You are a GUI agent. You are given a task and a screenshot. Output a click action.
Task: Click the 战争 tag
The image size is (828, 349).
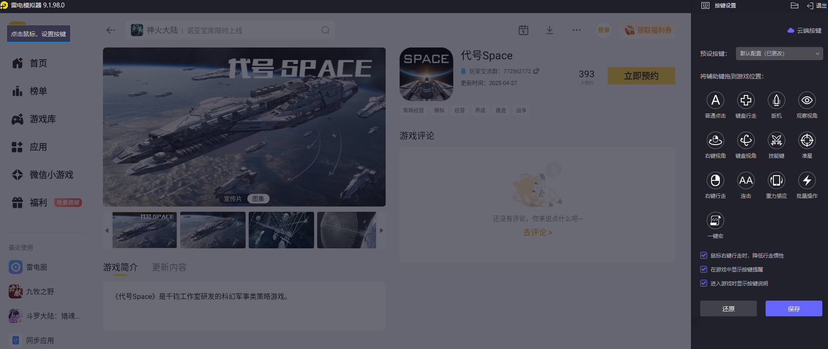(x=521, y=110)
